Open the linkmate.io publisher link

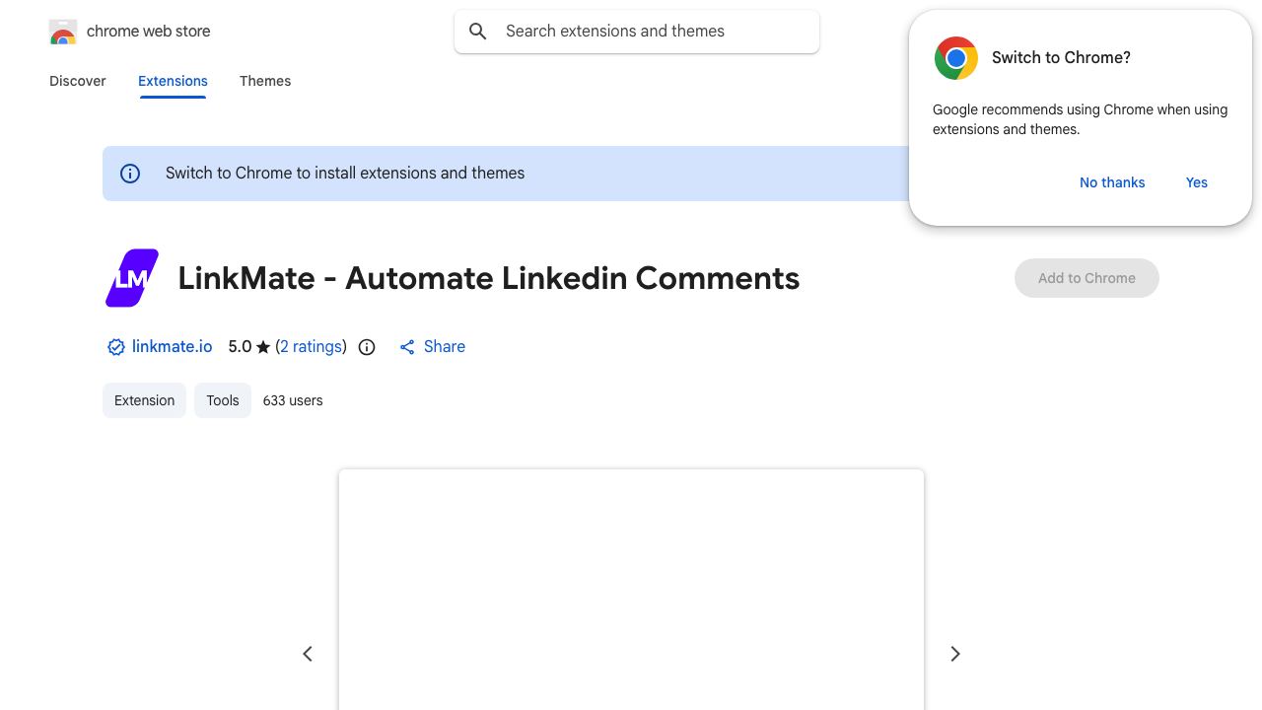click(x=172, y=347)
